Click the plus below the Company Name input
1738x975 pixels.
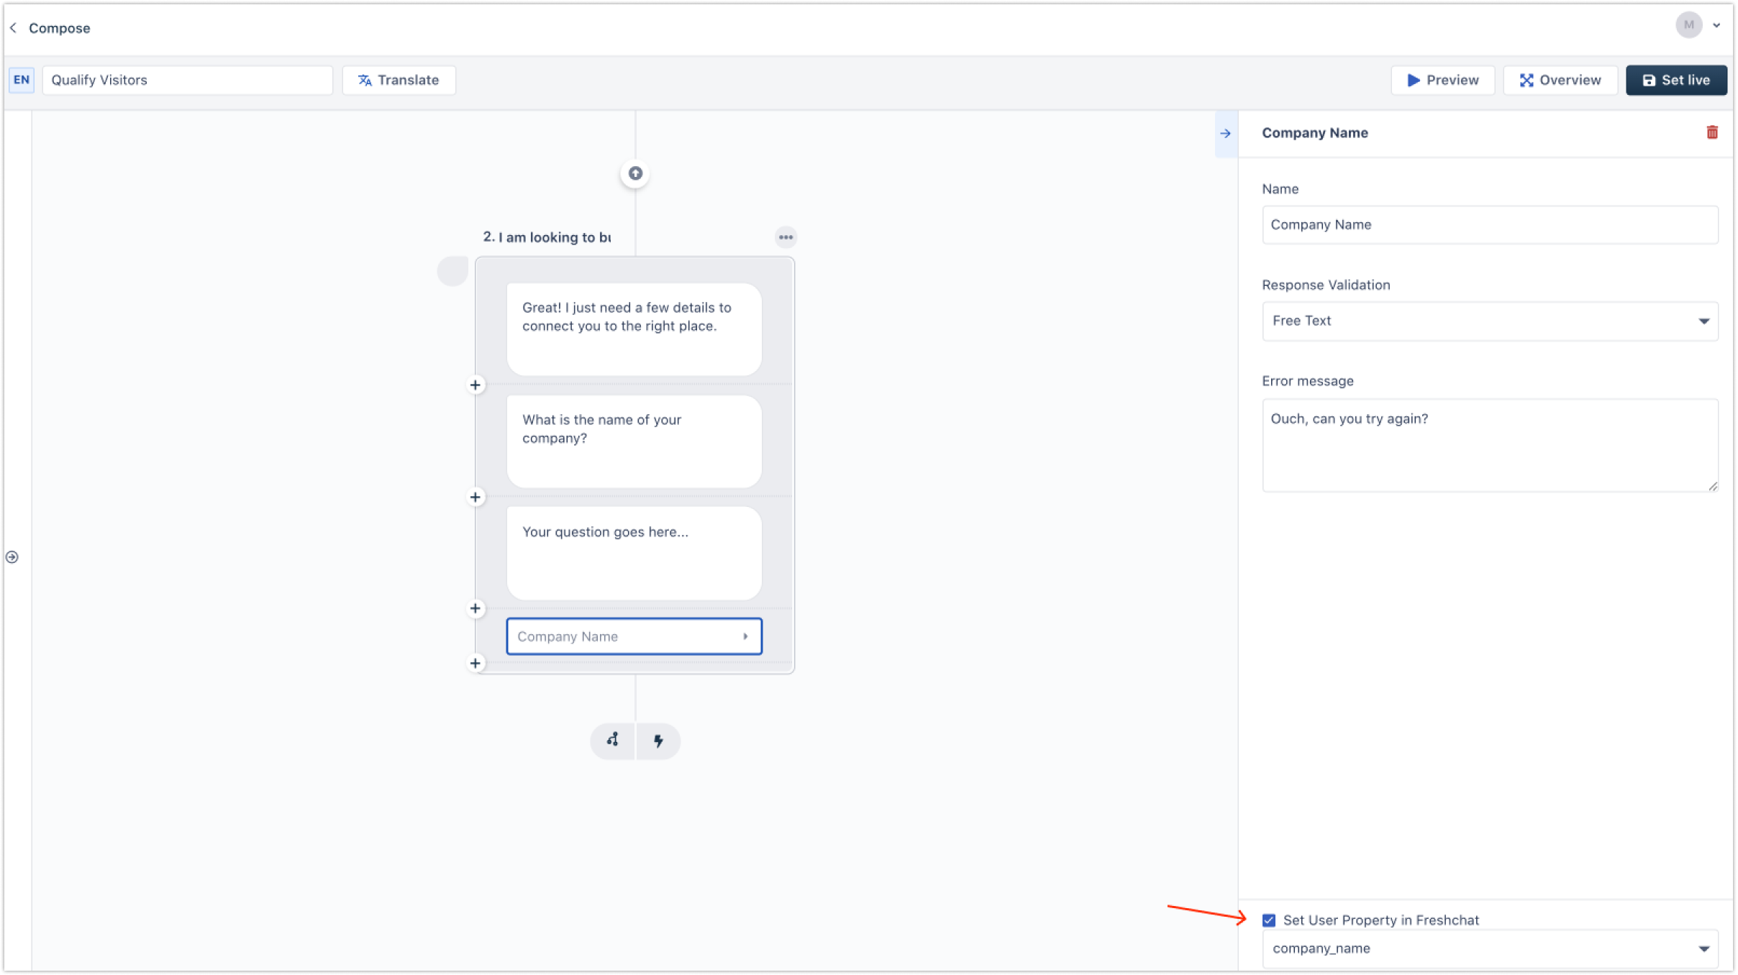476,663
